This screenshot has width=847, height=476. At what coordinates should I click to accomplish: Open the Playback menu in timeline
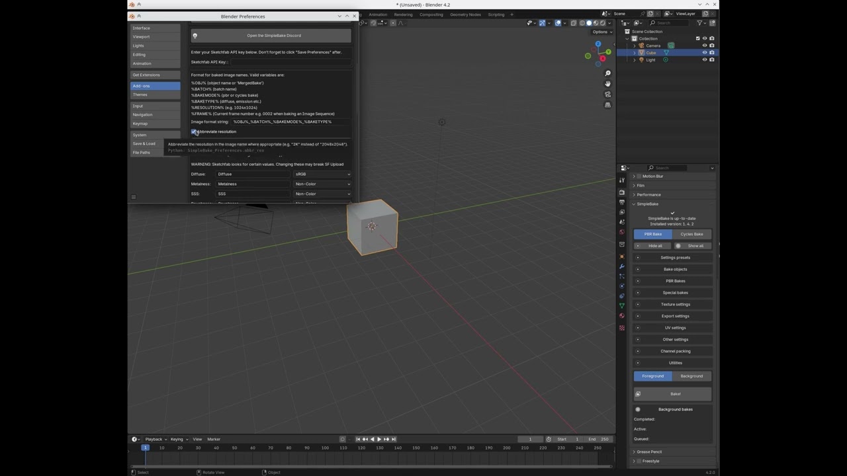[x=154, y=439]
